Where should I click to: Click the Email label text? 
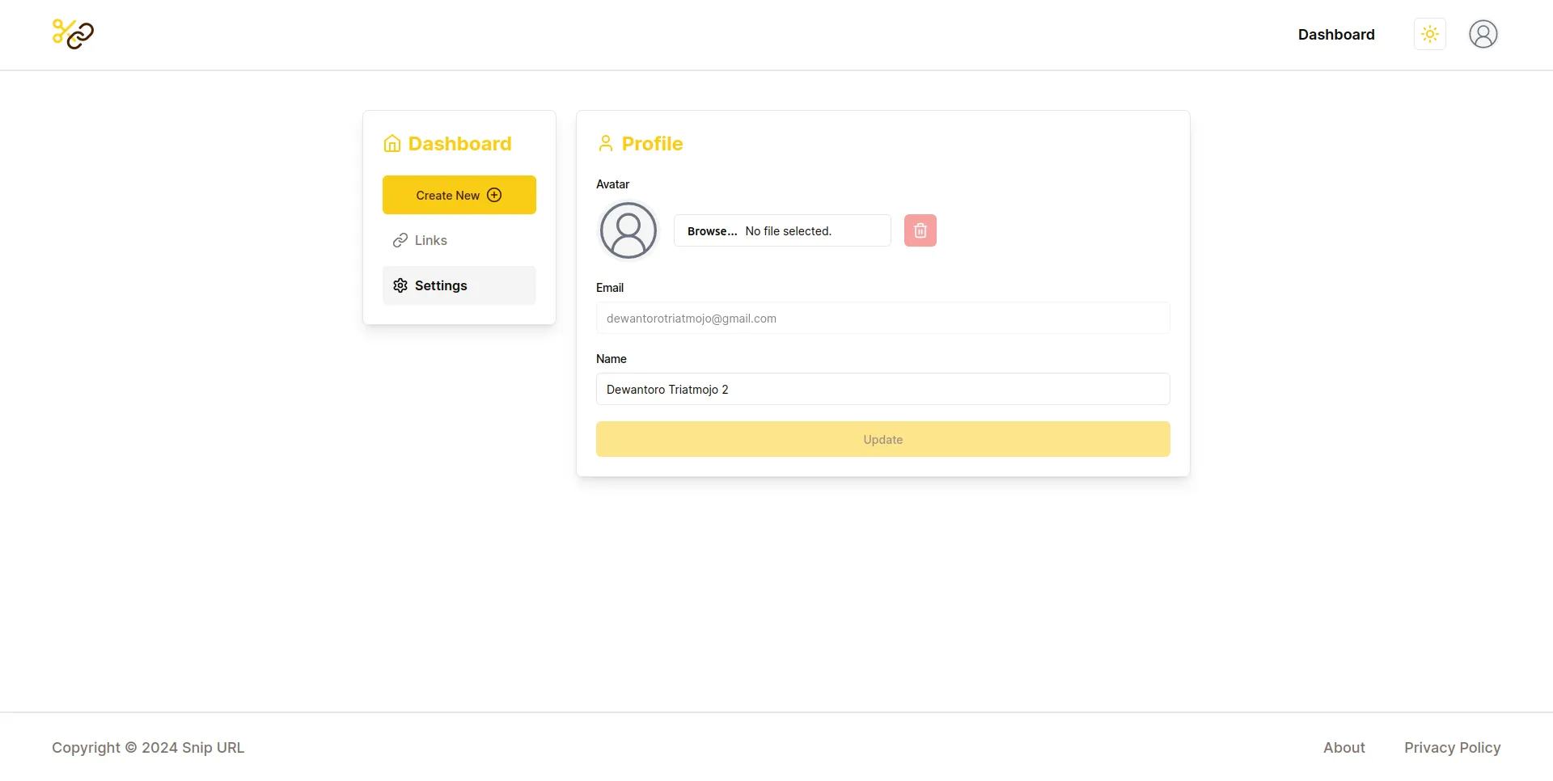610,288
